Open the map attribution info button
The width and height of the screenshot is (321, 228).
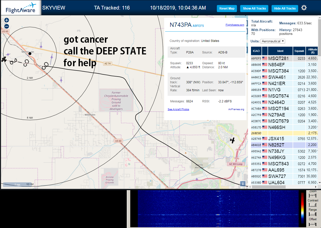tap(243, 184)
